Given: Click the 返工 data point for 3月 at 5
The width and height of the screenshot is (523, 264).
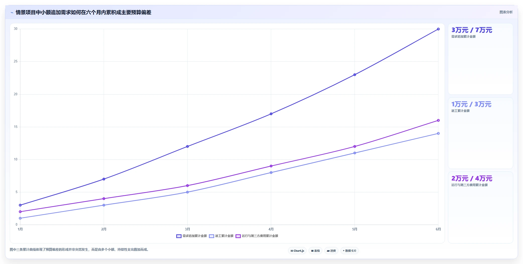Looking at the screenshot, I should [187, 192].
